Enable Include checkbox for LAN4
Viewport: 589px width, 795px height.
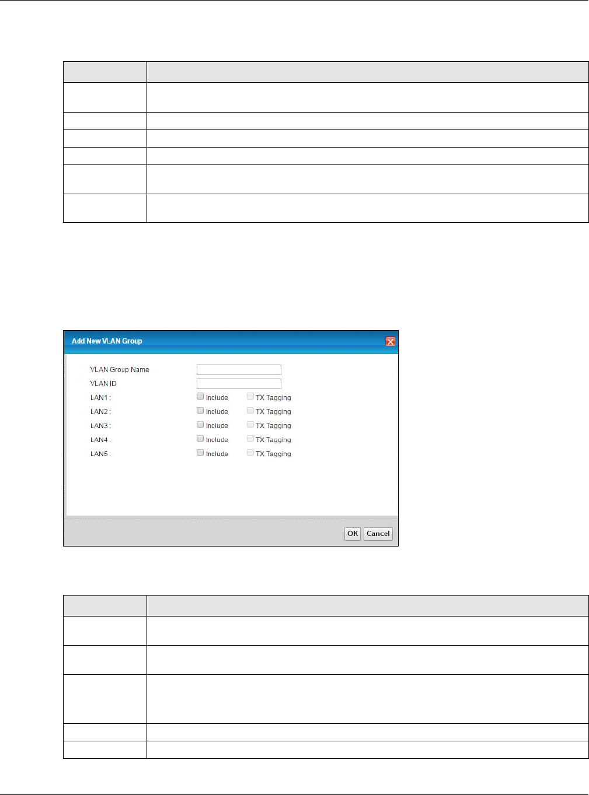click(200, 439)
